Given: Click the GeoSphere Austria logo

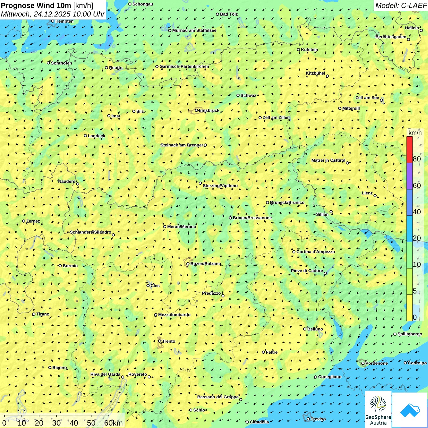Looking at the screenshot, I should pyautogui.click(x=378, y=410).
